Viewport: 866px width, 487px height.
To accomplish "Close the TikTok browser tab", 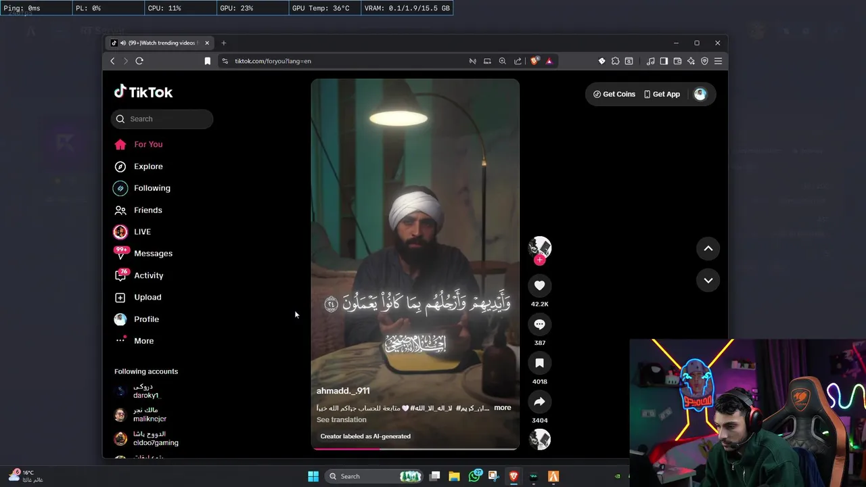I will [x=207, y=43].
